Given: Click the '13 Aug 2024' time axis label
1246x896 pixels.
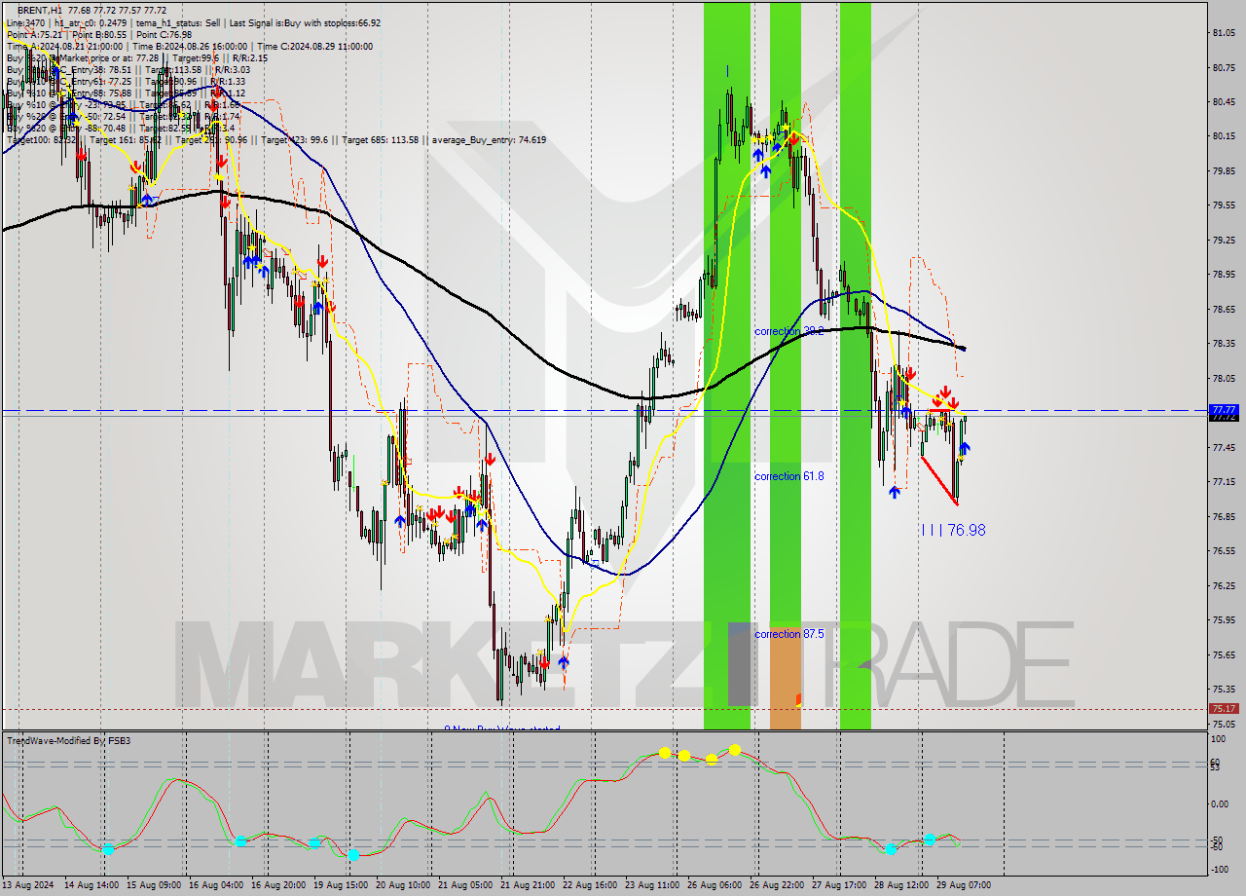Looking at the screenshot, I should [x=28, y=885].
